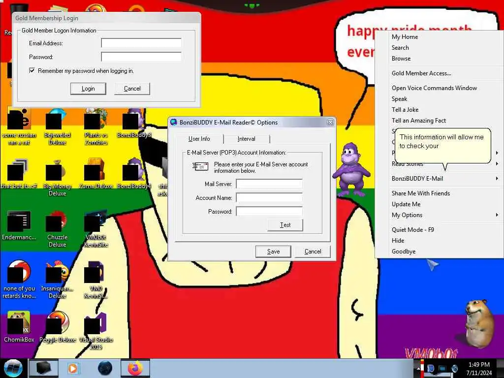The height and width of the screenshot is (378, 504).
Task: Open the ChomikBox desktop icon
Action: 19,327
